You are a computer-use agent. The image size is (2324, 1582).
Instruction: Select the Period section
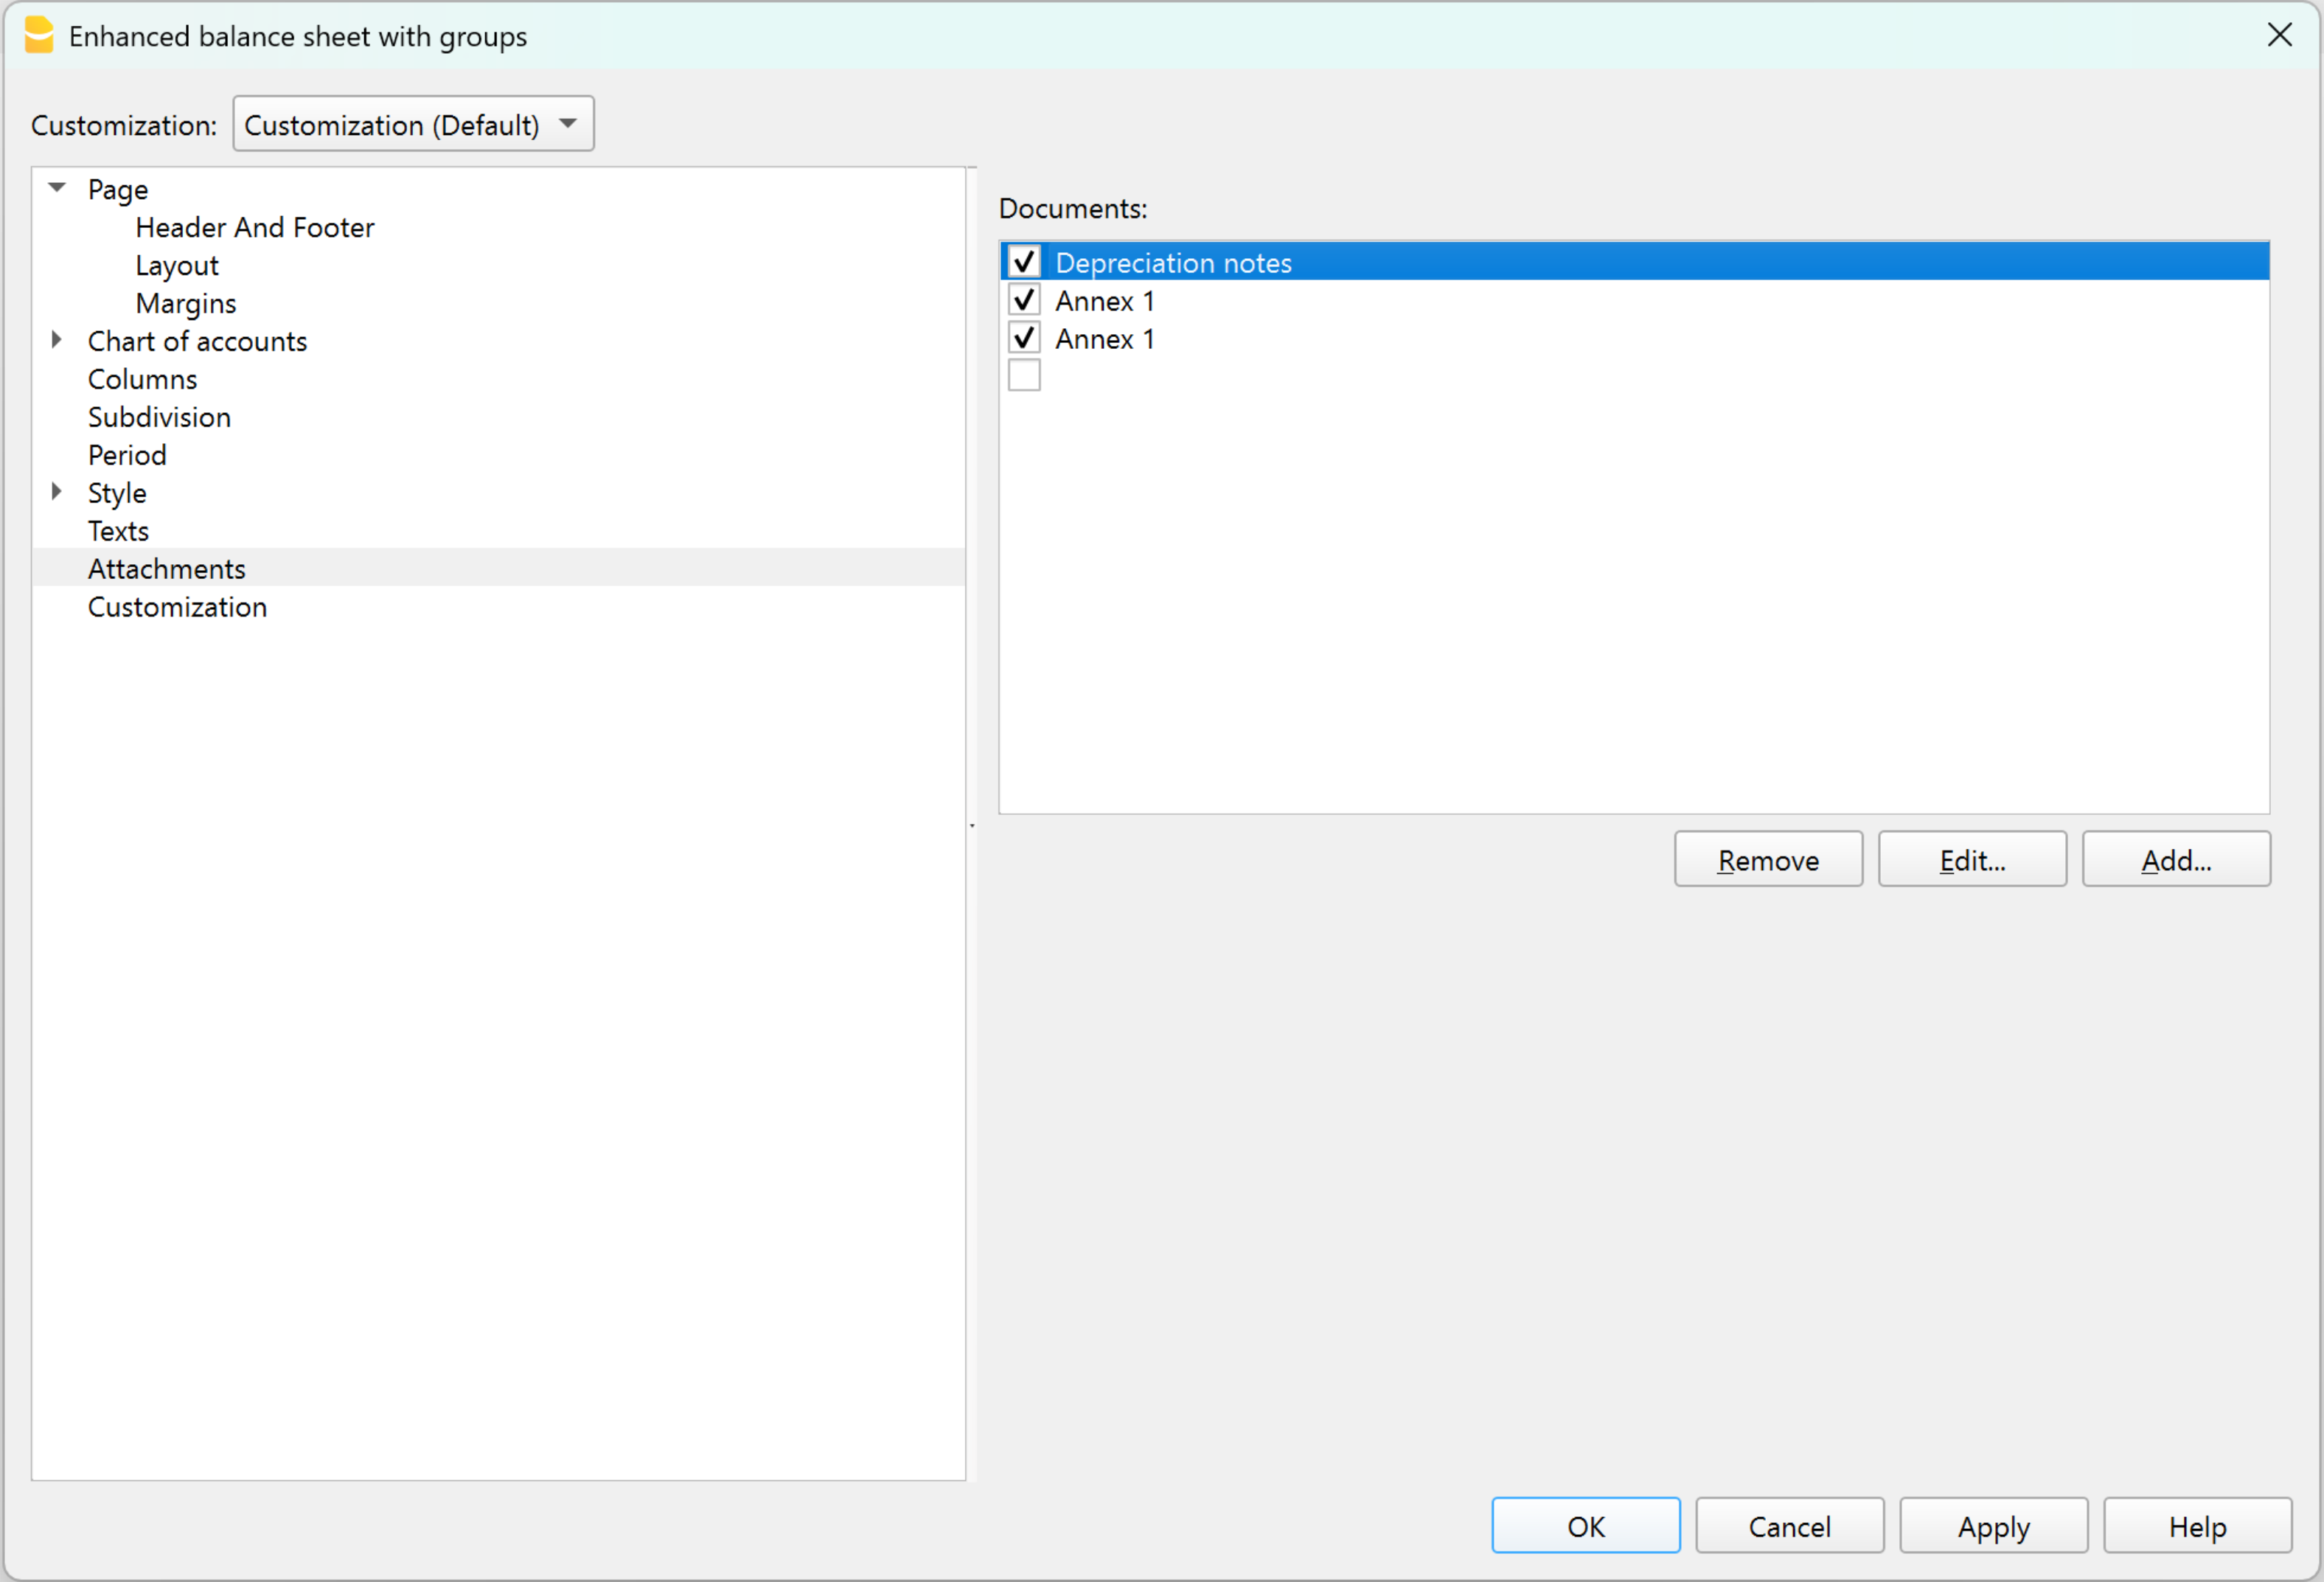pyautogui.click(x=127, y=455)
